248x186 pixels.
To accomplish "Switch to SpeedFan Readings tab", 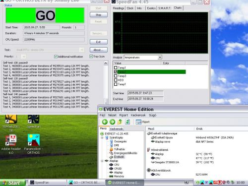I will coord(119,8).
